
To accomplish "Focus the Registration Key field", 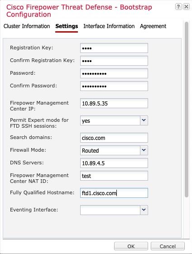I will click(114, 48).
